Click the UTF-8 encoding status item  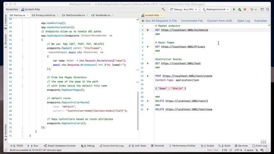(x=238, y=150)
